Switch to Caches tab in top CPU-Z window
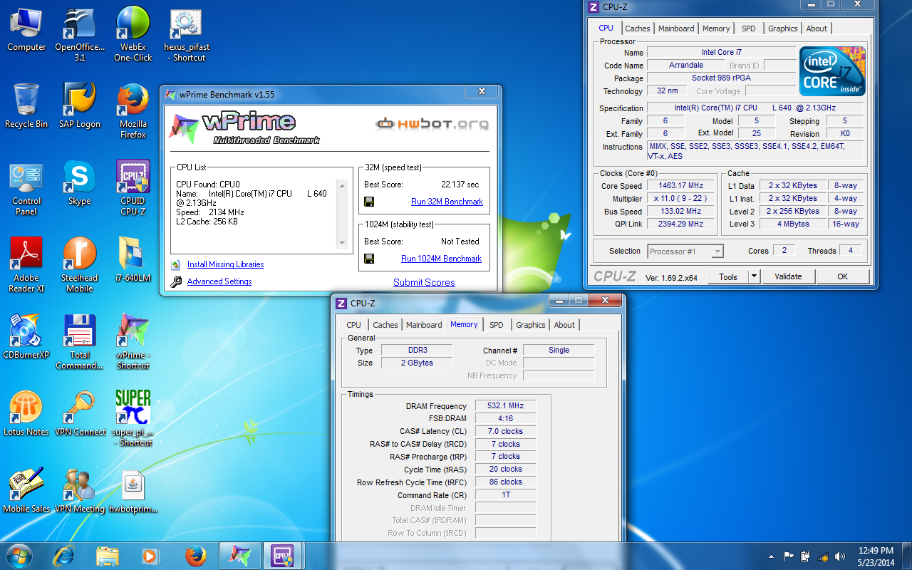Image resolution: width=912 pixels, height=570 pixels. [x=638, y=28]
